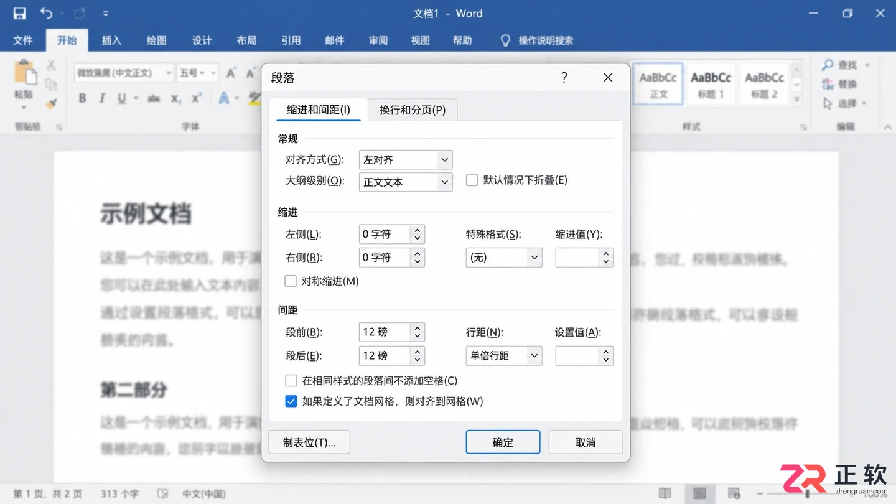This screenshot has height=504, width=896.
Task: Tick 在相同样式的段落间不添加空格 checkbox
Action: 291,381
